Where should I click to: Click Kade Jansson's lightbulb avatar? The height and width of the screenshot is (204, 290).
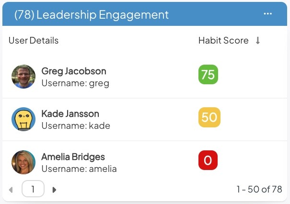23,119
